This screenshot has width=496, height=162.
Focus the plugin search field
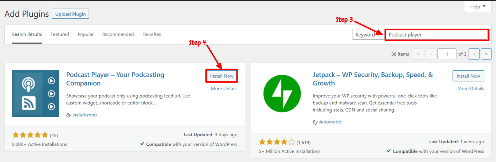437,35
